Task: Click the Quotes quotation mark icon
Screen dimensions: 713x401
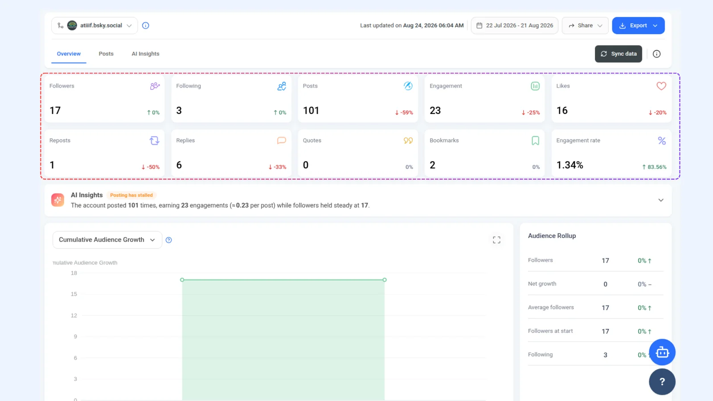Action: pyautogui.click(x=408, y=141)
